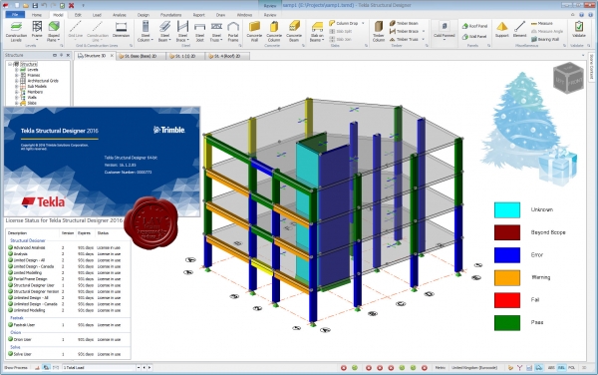Choose the Steel Beam tool
The image size is (598, 375).
coord(164,31)
